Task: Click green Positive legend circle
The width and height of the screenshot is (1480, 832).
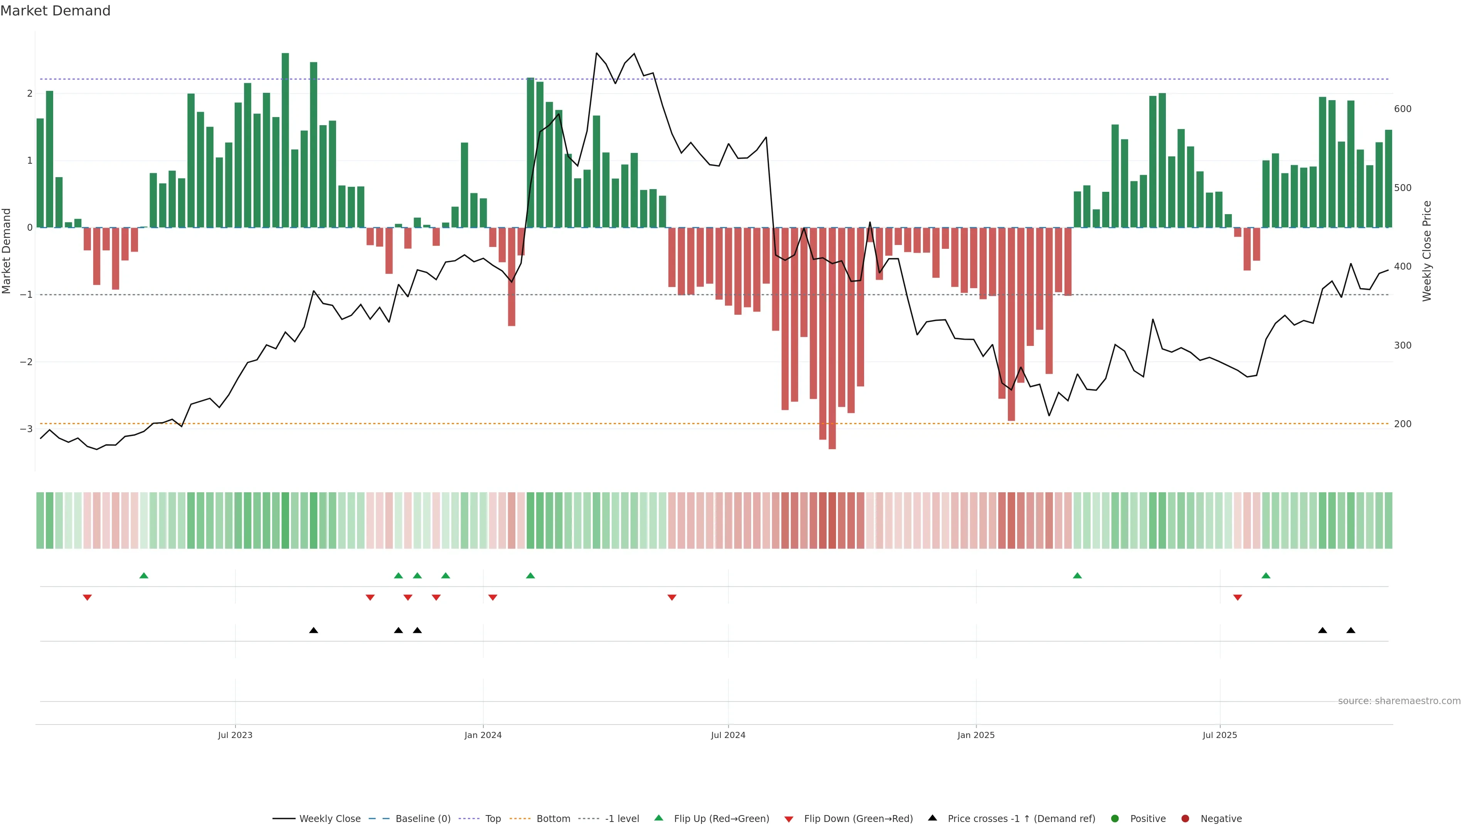Action: point(1115,819)
